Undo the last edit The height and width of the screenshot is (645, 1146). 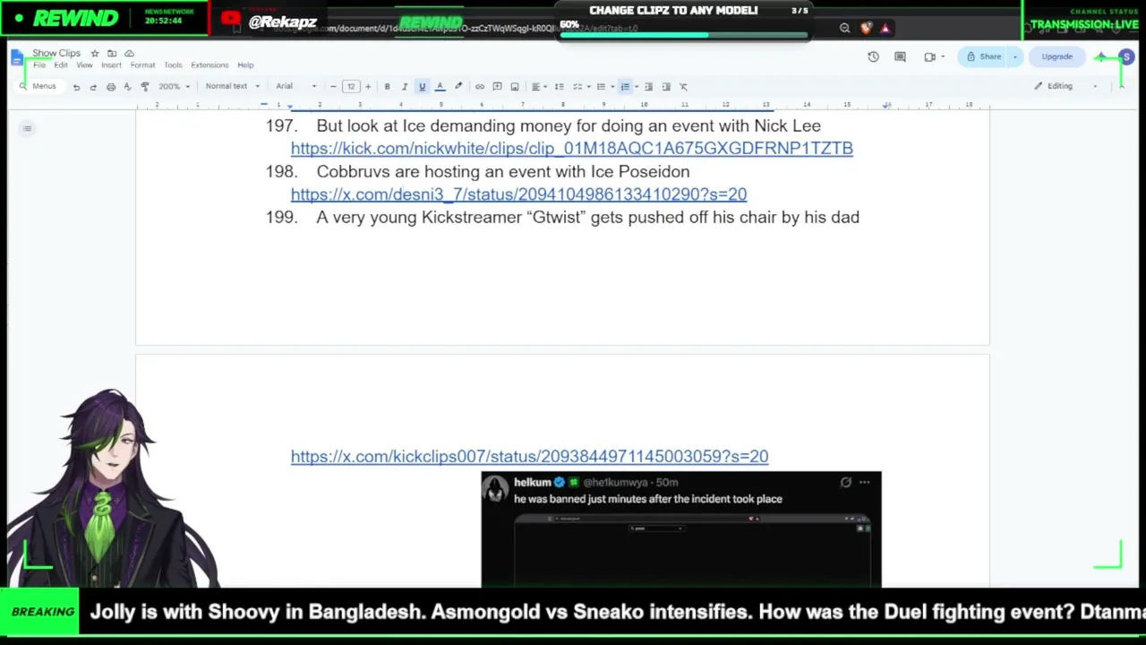(76, 87)
